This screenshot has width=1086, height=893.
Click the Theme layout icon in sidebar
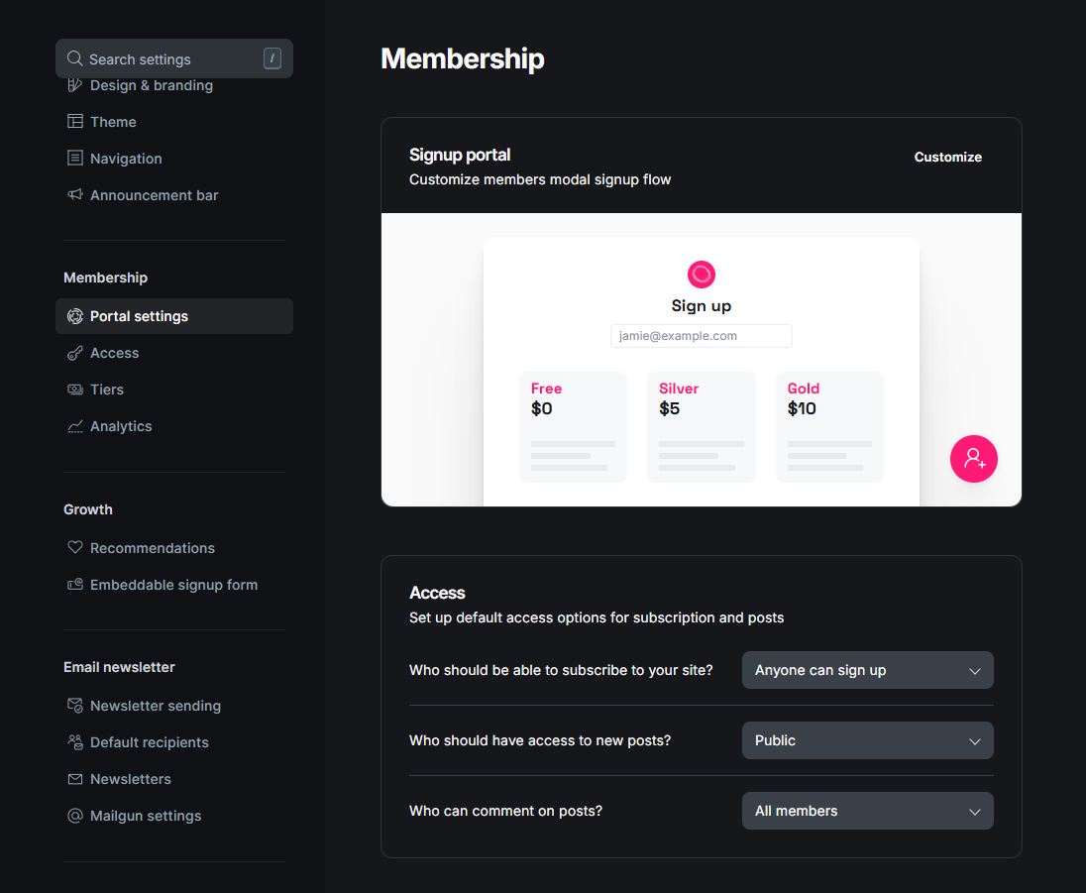(x=74, y=121)
